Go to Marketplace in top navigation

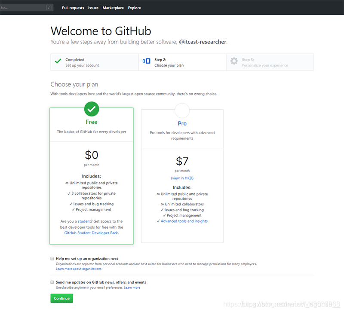(113, 8)
